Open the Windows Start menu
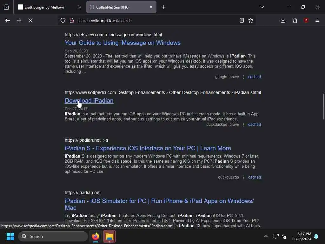This screenshot has width=325, height=244. click(10, 236)
